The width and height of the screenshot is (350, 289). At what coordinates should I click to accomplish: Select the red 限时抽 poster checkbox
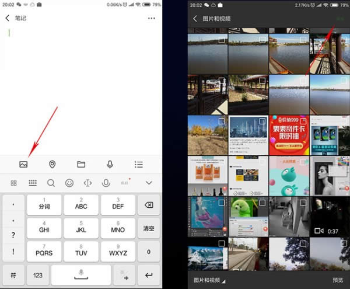pos(303,121)
